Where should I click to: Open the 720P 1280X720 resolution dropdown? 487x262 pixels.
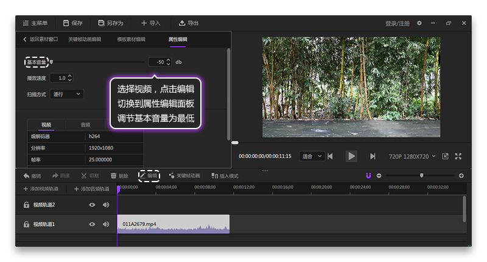(412, 157)
